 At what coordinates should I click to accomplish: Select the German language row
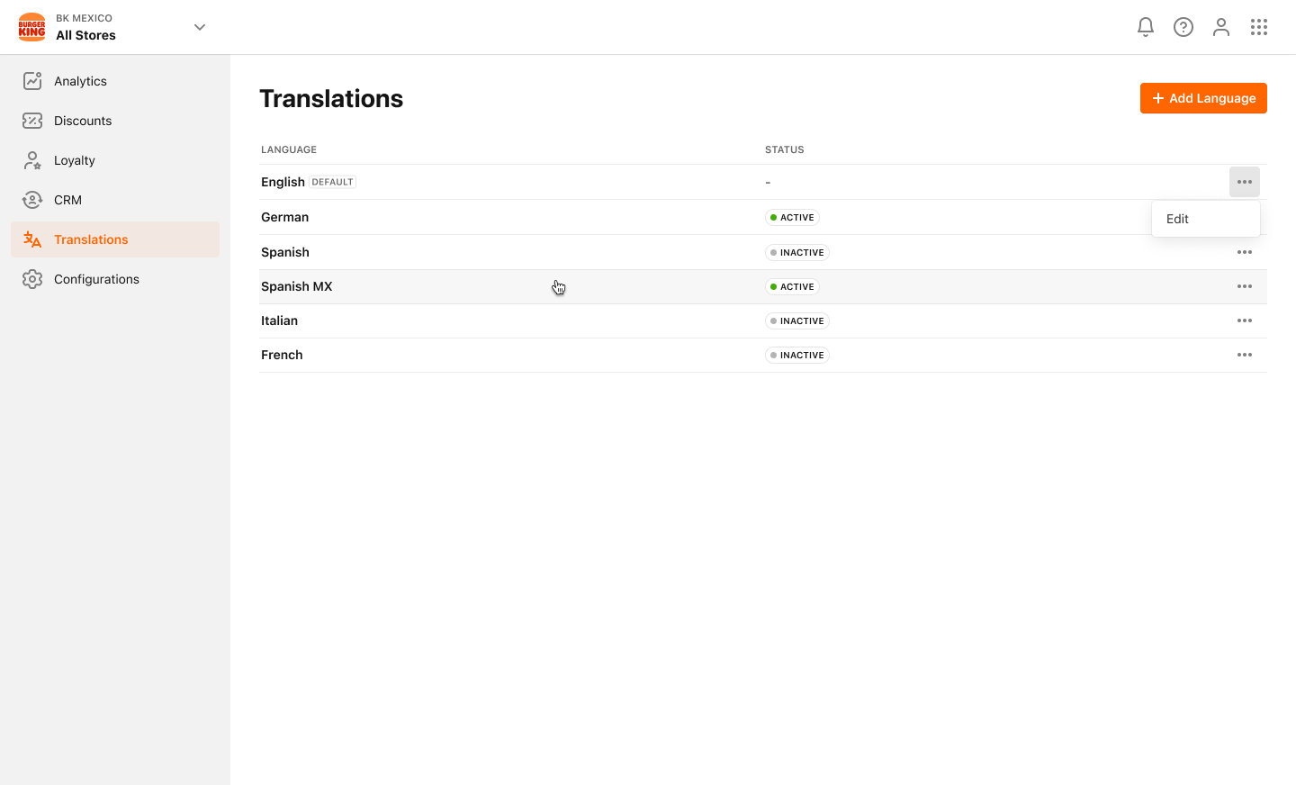pos(763,217)
